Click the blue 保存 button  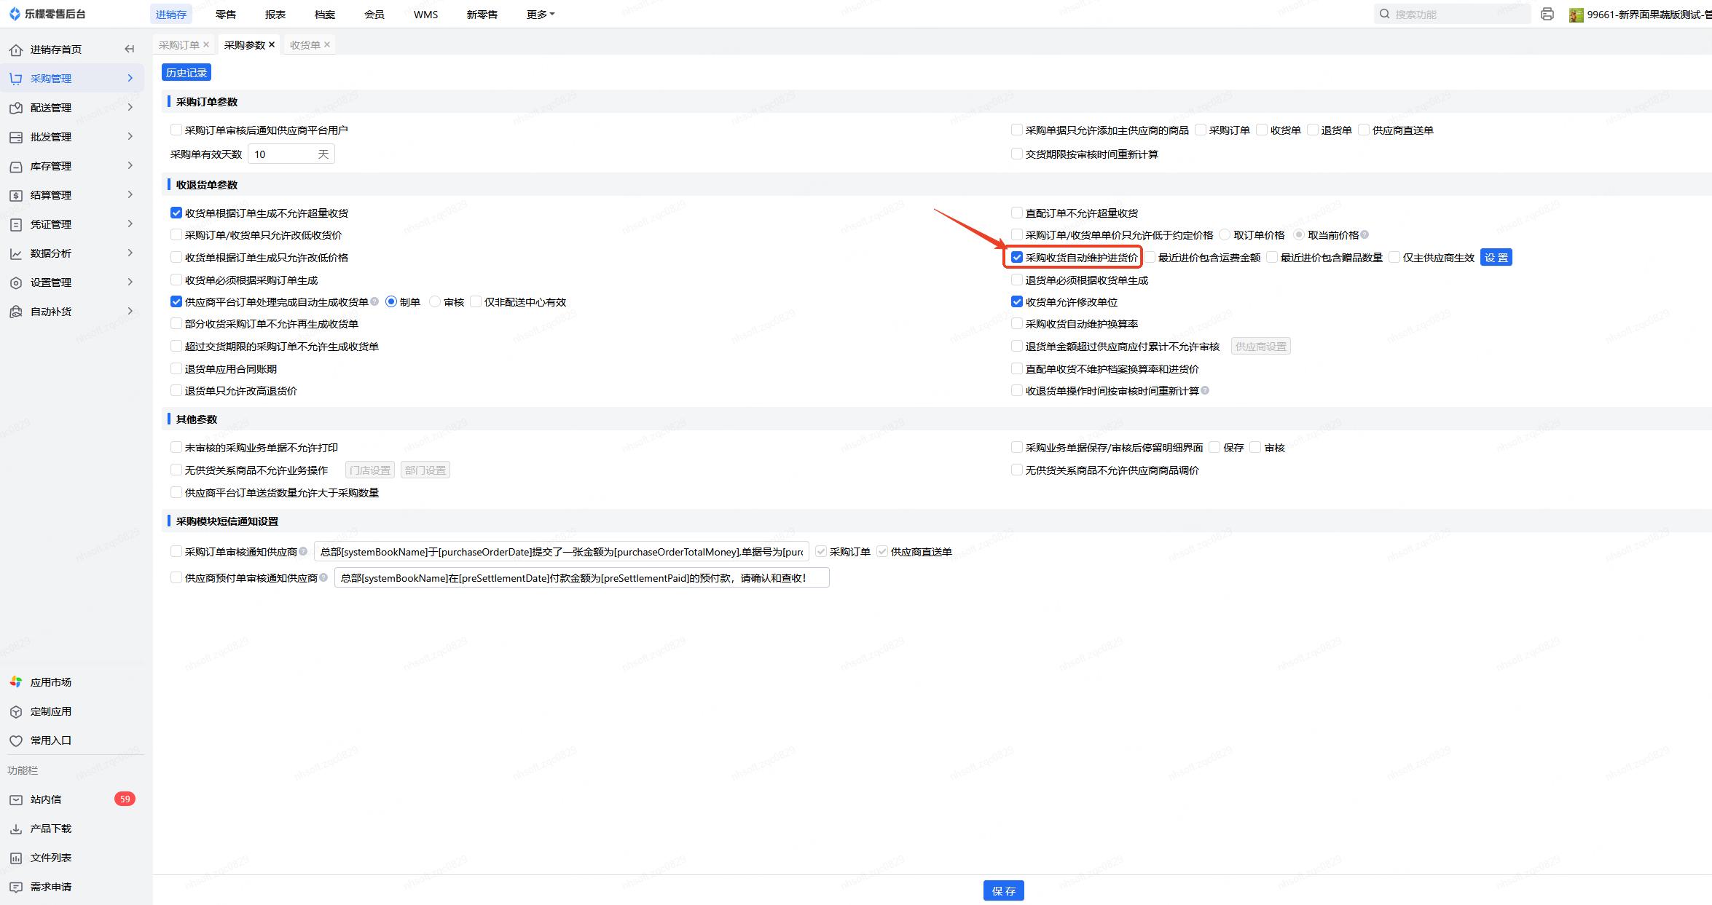coord(1003,890)
